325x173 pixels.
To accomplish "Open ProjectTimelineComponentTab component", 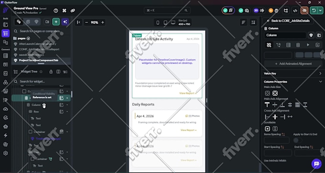I will (39, 61).
